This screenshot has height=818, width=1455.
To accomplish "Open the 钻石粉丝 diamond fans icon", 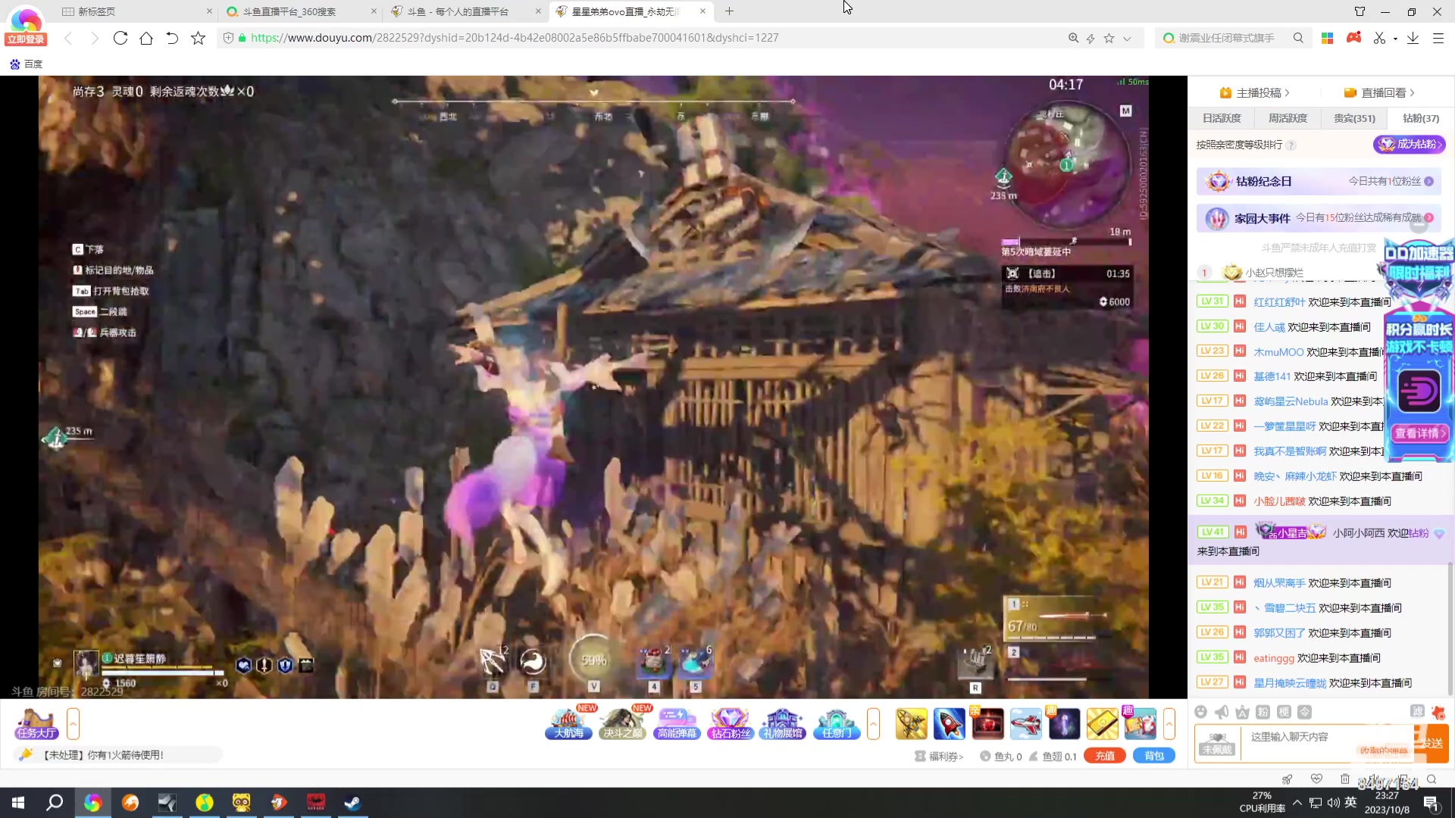I will pos(730,723).
